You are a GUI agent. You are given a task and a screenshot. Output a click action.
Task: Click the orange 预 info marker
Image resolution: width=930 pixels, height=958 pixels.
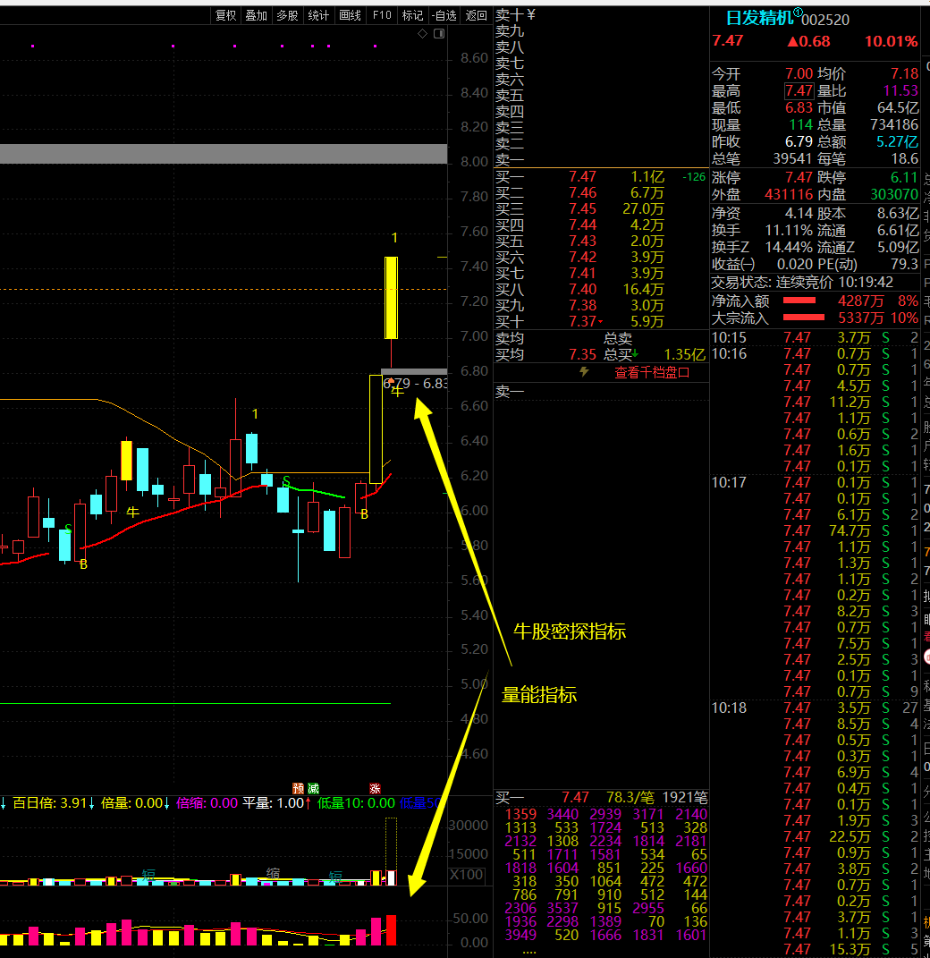click(x=298, y=789)
